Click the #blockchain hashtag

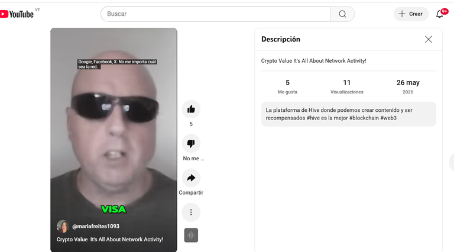coord(364,118)
